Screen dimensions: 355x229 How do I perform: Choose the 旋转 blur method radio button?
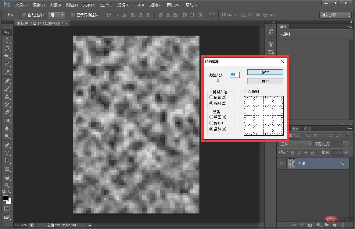point(211,97)
